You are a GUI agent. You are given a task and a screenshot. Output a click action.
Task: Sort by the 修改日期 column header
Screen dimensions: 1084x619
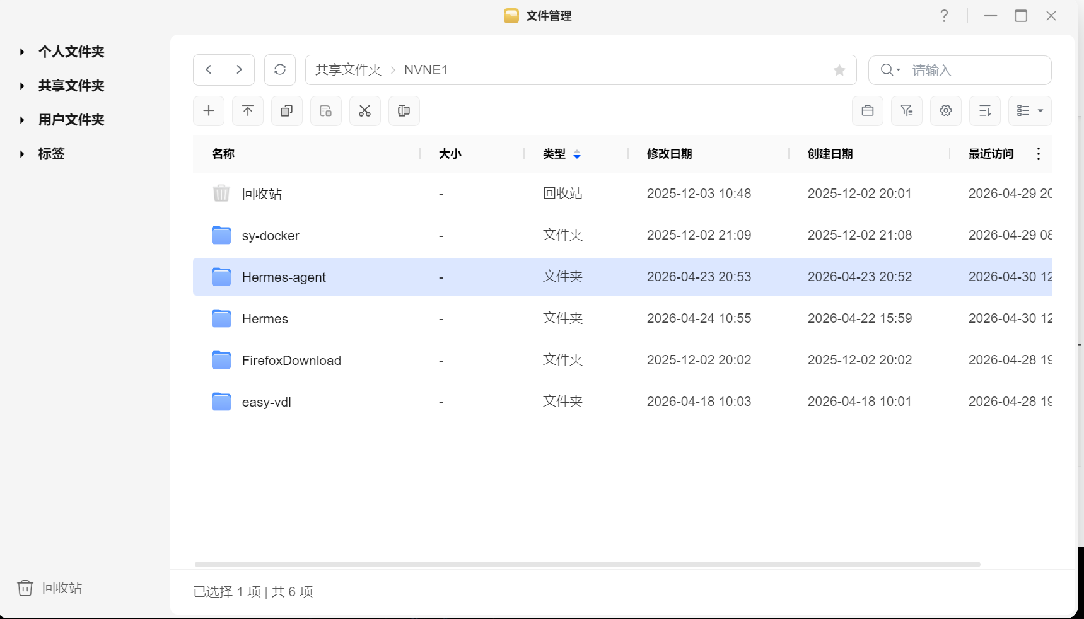pyautogui.click(x=670, y=154)
